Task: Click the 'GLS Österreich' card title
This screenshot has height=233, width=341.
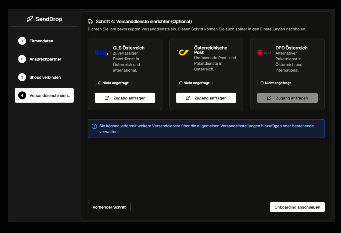Action: tap(129, 48)
